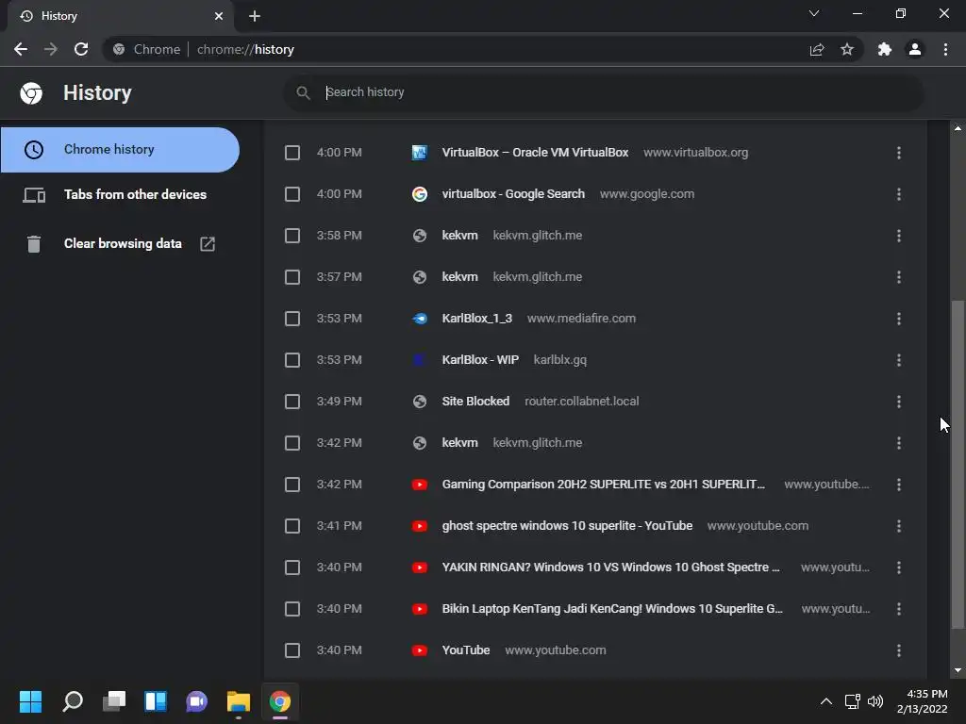Image resolution: width=966 pixels, height=724 pixels.
Task: Open Bikin Laptop KenTang Jadi KenCang link
Action: 611,609
